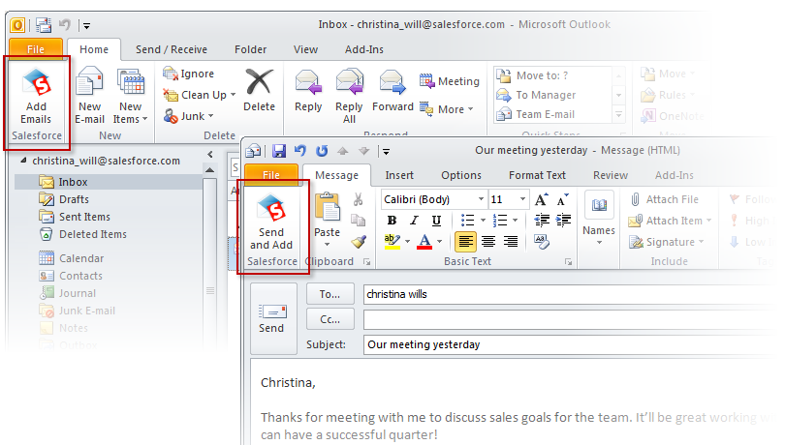The width and height of the screenshot is (785, 445).
Task: Collapse christina_will@salesforce.com mailbox tree
Action: [23, 161]
